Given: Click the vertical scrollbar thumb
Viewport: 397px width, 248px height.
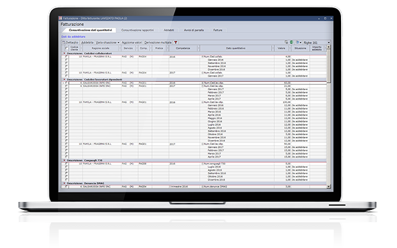Looking at the screenshot, I should coord(329,65).
